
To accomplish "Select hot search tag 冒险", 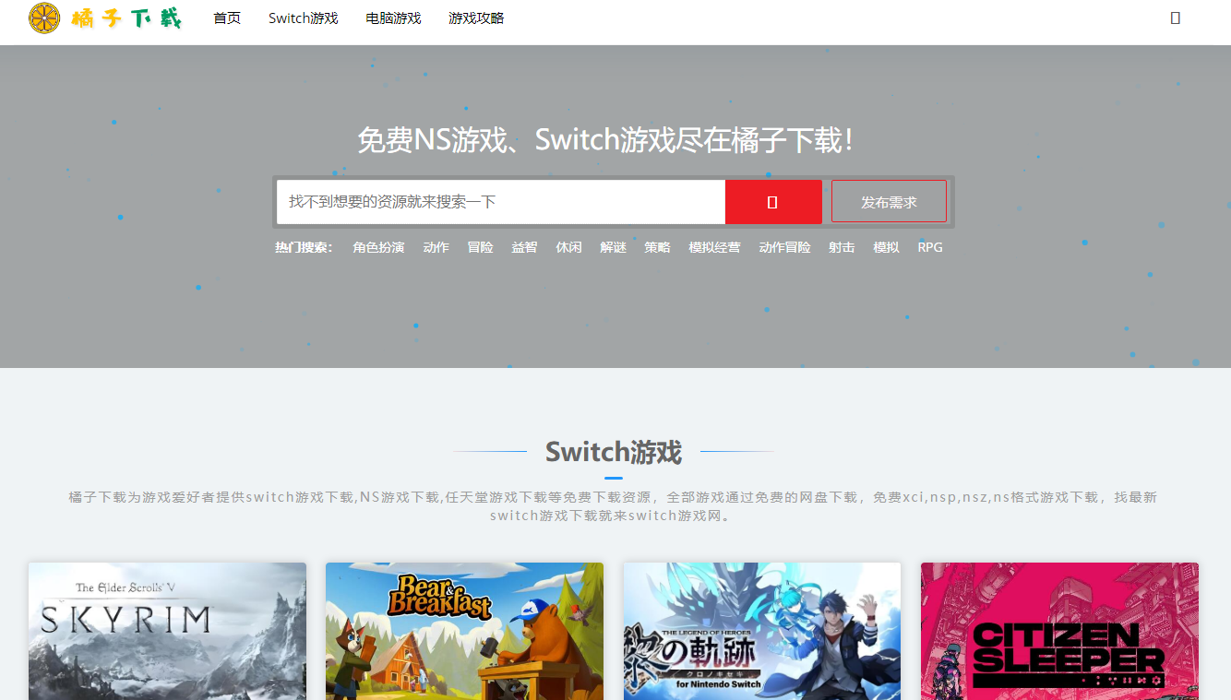I will pos(481,247).
